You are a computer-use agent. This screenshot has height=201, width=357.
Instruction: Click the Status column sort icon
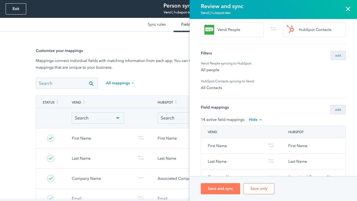57,102
